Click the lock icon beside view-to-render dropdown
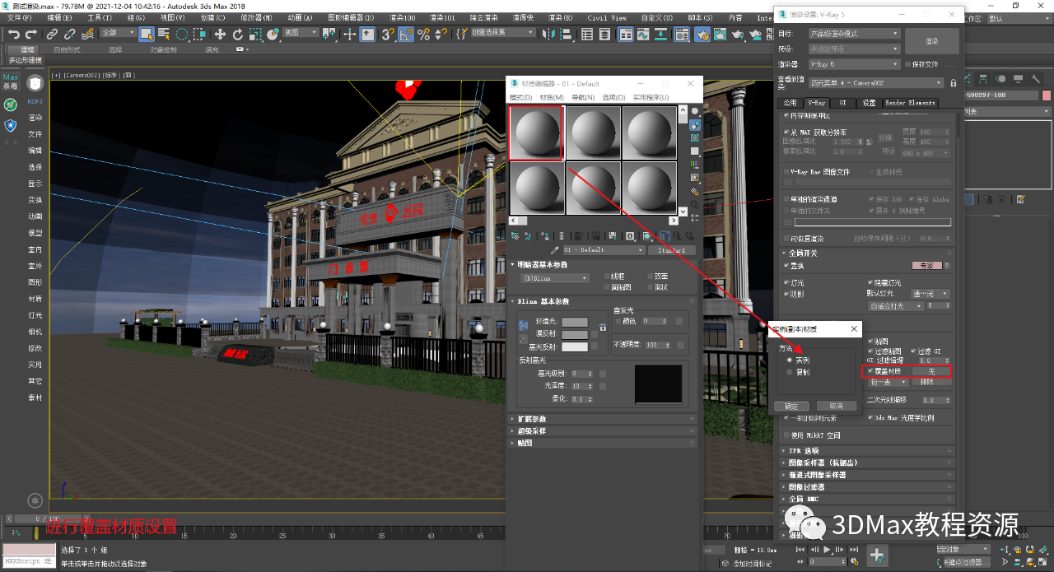The image size is (1054, 572). pos(954,83)
